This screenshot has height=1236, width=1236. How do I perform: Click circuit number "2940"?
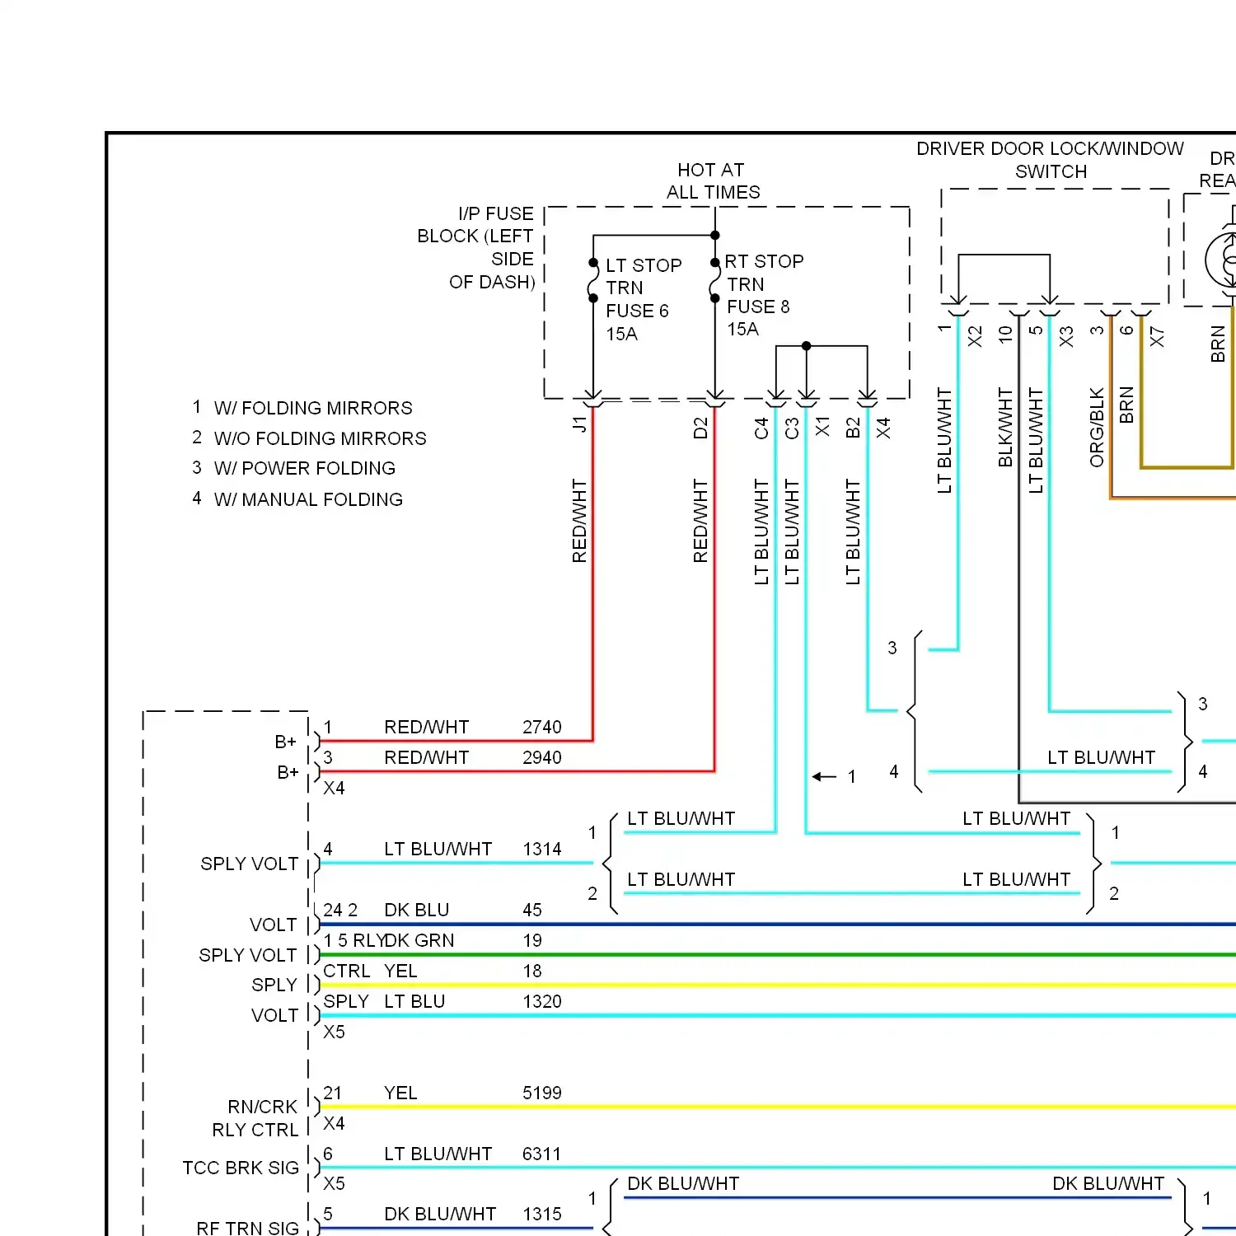542,758
